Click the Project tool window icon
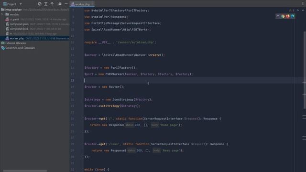 [5, 4]
